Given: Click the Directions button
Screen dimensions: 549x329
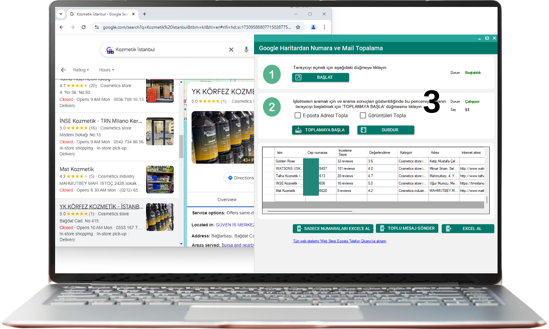Looking at the screenshot, I should (240, 178).
